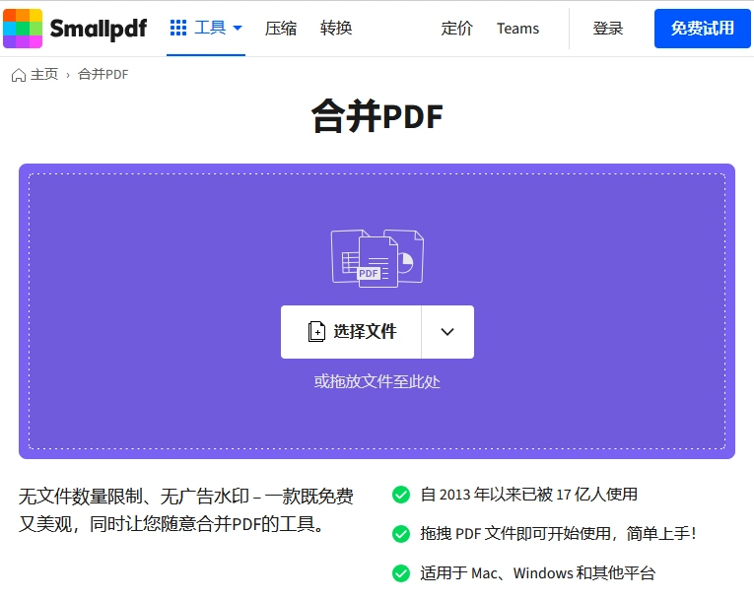Open the Teams page
This screenshot has width=754, height=600.
[517, 29]
